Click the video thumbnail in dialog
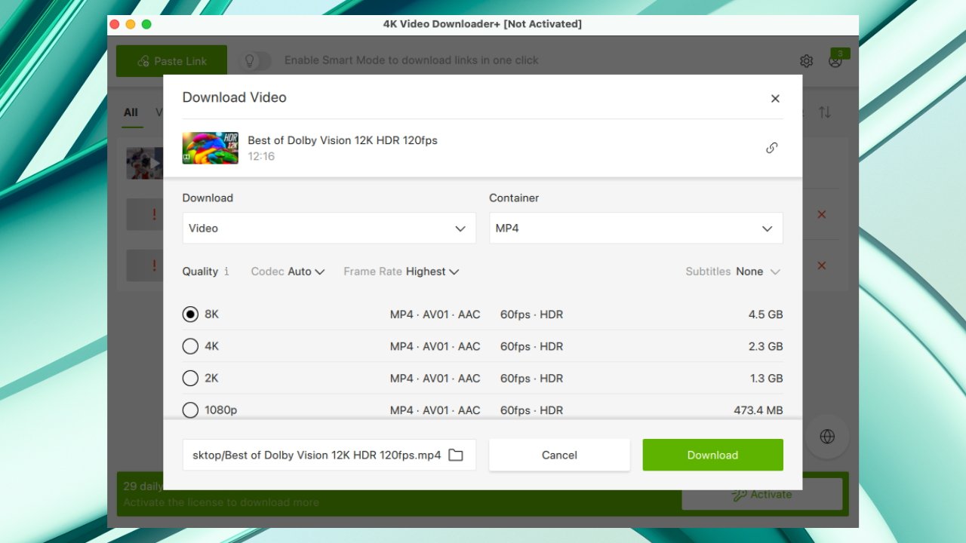Image resolution: width=966 pixels, height=543 pixels. click(211, 148)
